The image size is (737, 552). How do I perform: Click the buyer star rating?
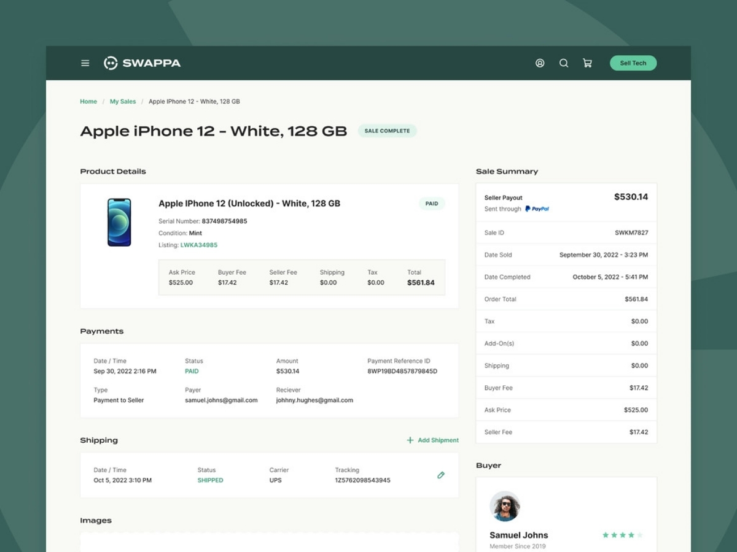[x=623, y=535]
